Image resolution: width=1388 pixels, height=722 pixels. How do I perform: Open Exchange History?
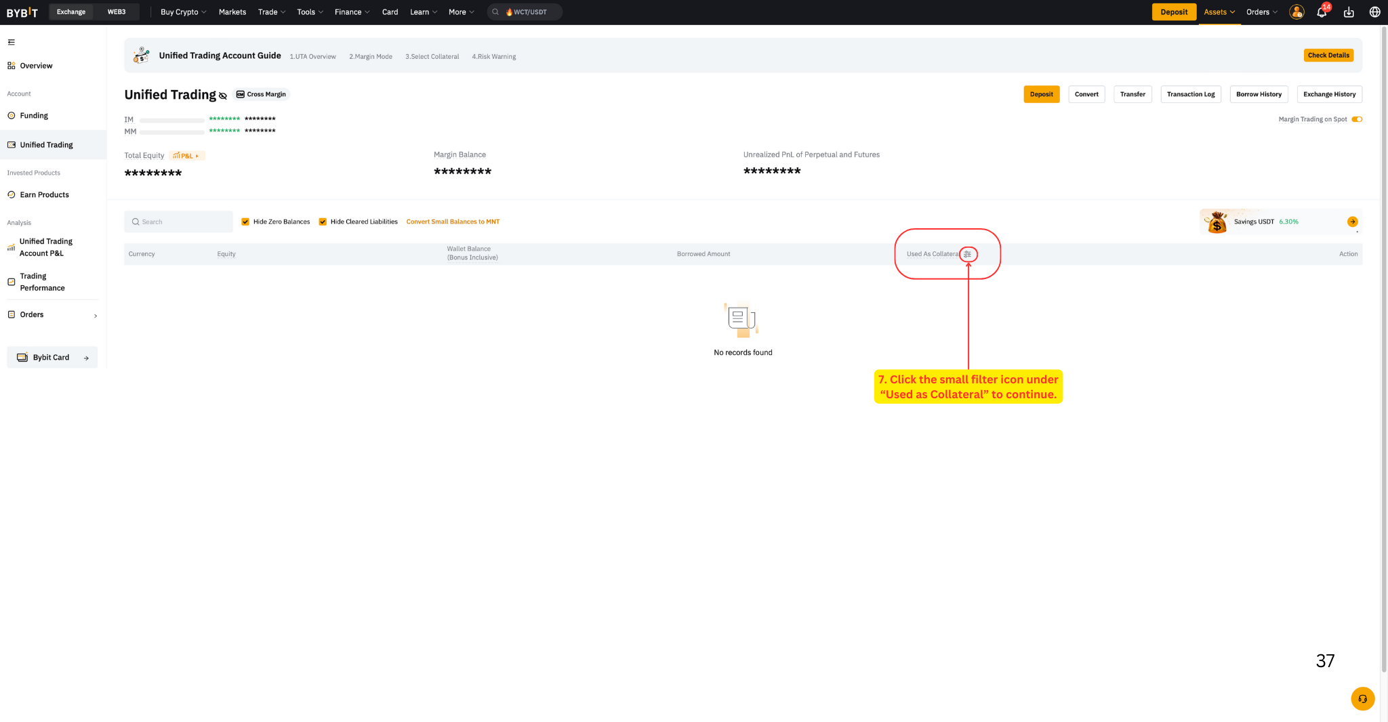pyautogui.click(x=1329, y=94)
